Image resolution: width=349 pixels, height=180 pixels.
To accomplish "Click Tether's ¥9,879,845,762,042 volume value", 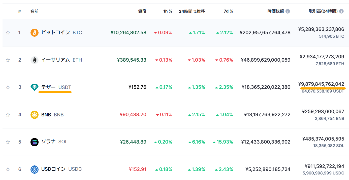I will tap(321, 84).
